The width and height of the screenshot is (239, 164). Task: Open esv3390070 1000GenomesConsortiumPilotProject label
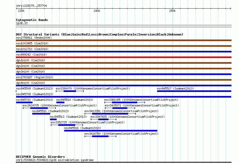click(93, 88)
